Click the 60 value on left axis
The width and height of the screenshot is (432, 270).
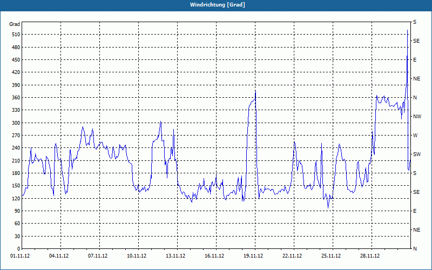pos(17,224)
